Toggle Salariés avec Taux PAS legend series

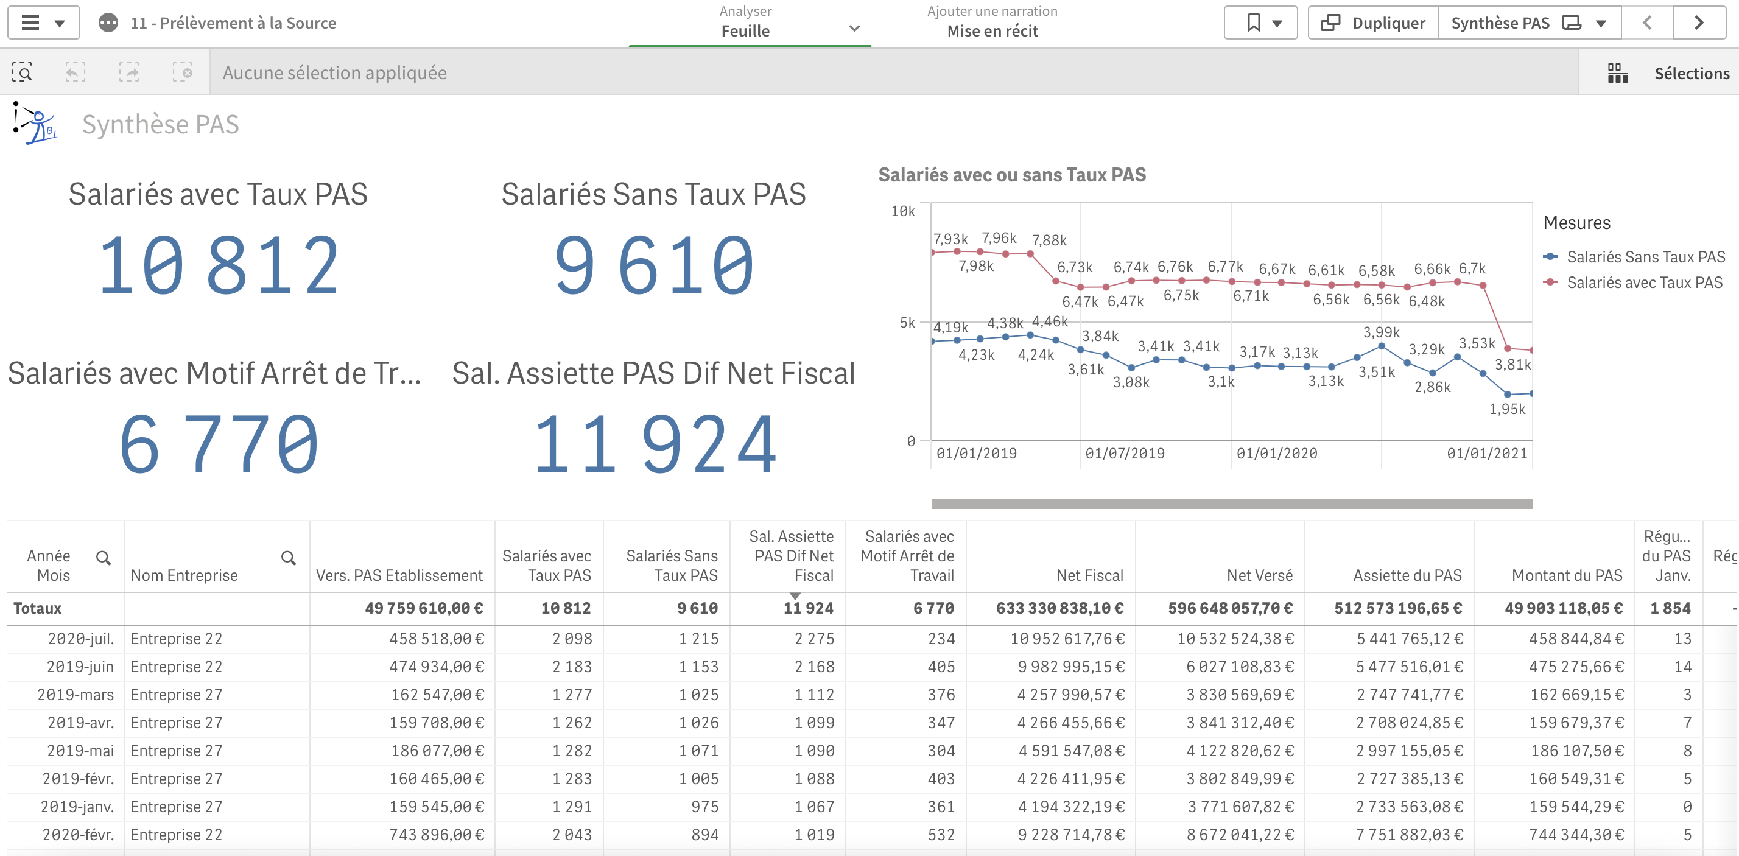click(x=1643, y=282)
